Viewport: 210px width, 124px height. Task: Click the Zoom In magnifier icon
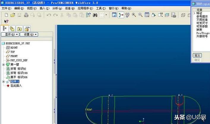[134, 15]
